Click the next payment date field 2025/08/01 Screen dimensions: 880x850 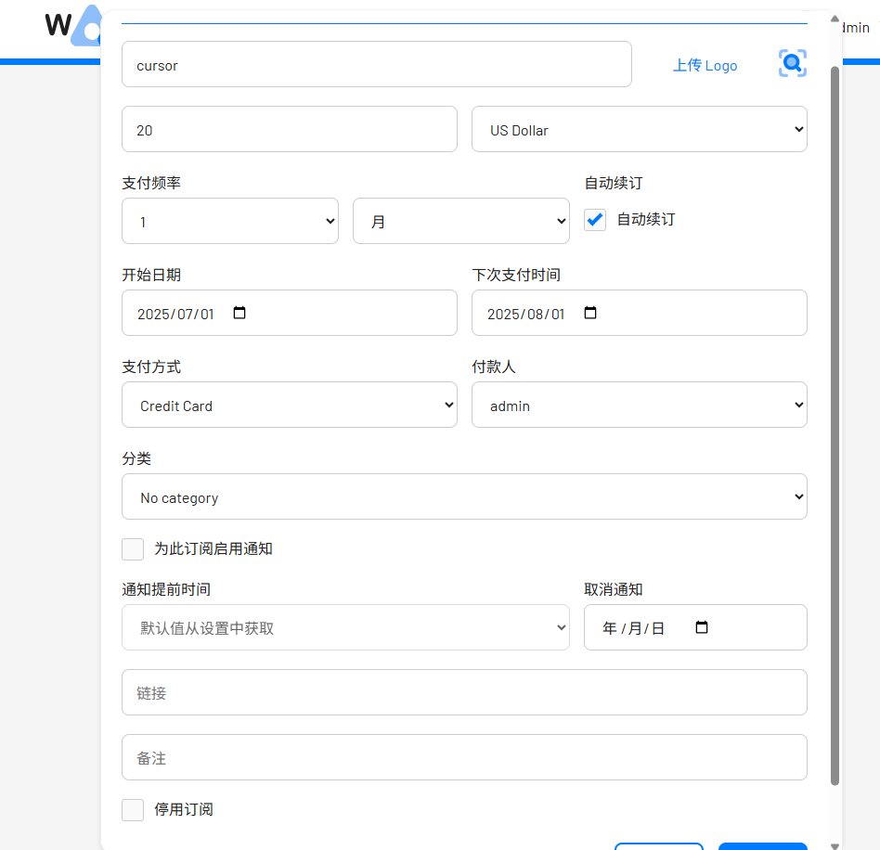pos(640,313)
